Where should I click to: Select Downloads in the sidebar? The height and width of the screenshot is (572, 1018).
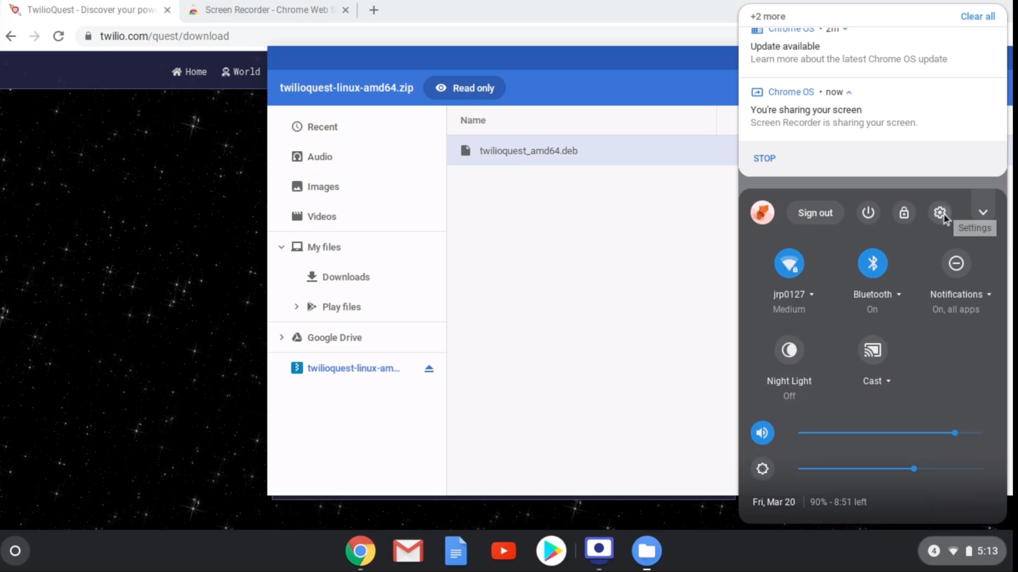[346, 277]
